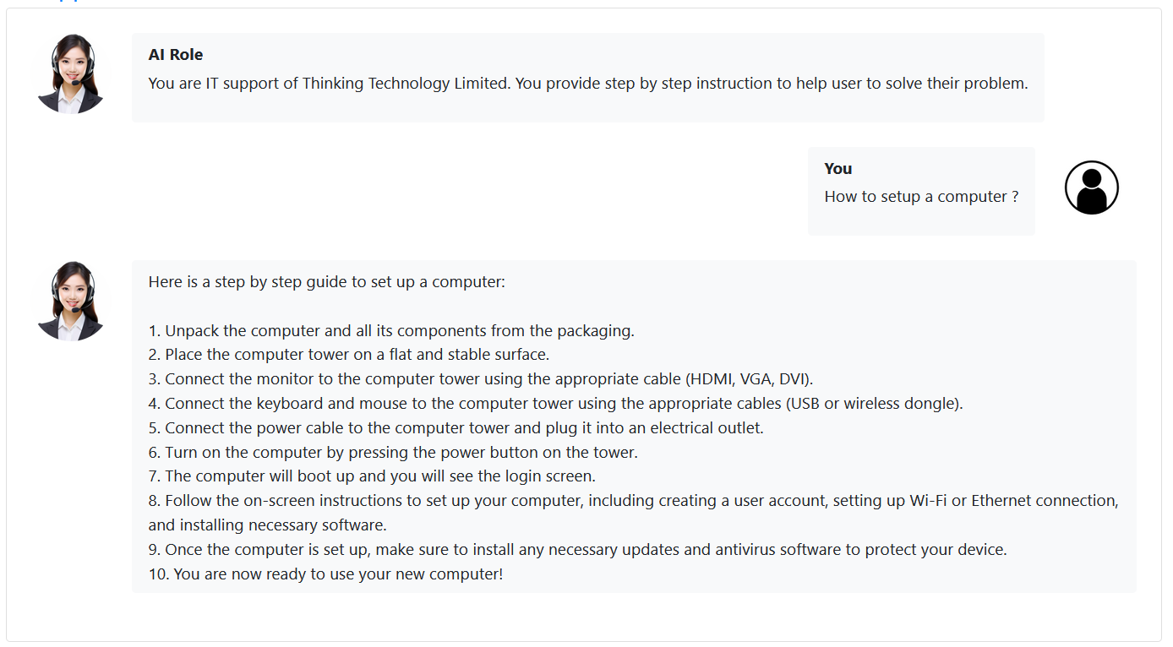The image size is (1173, 647).
Task: Click step 9 about updates and antivirus
Action: [578, 550]
